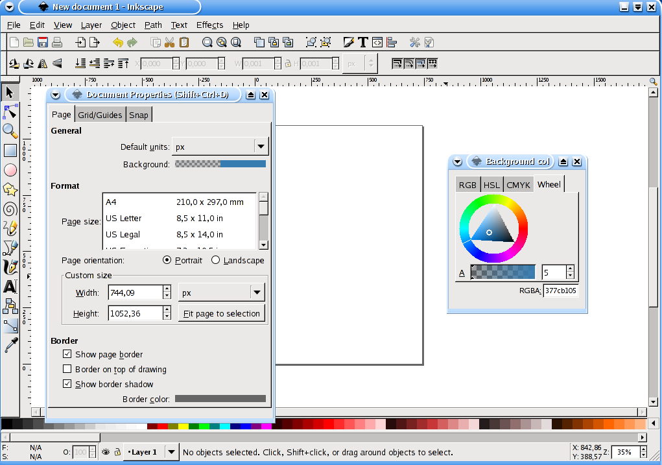Switch to the HSL color tab
662x465 pixels.
pyautogui.click(x=491, y=185)
